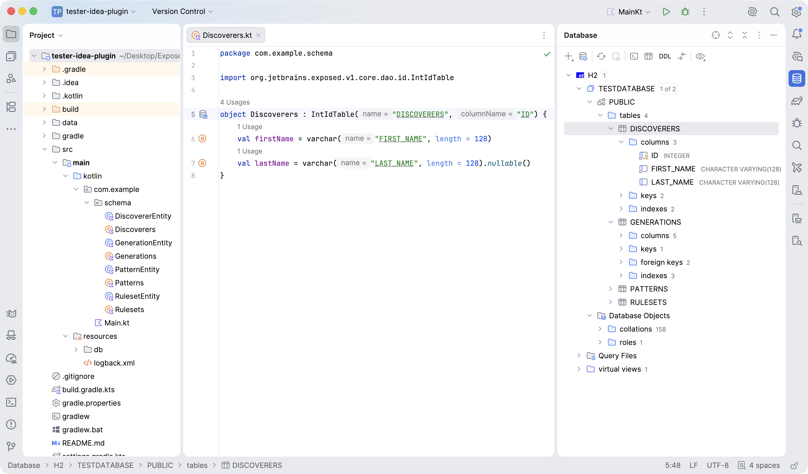Toggle the Database view options eye icon
The width and height of the screenshot is (808, 474).
[x=700, y=56]
